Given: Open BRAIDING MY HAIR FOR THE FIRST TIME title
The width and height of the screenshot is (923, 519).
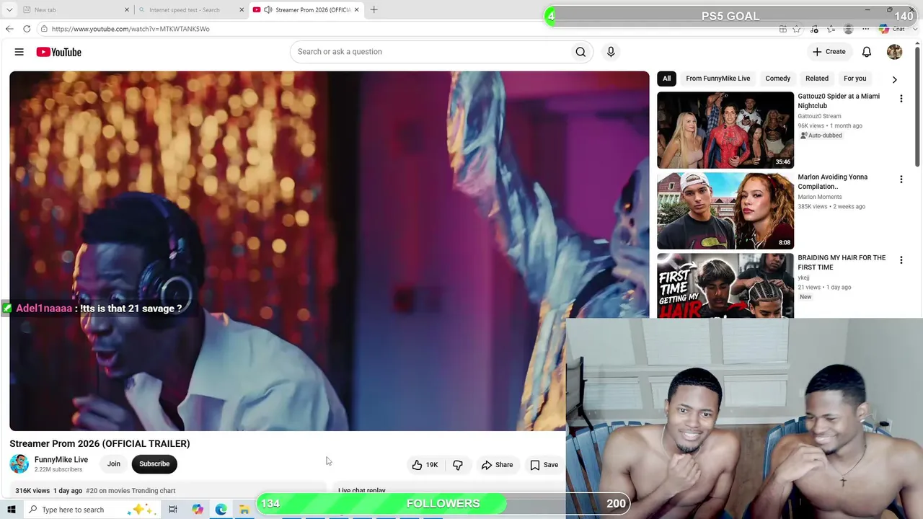Looking at the screenshot, I should (x=842, y=262).
